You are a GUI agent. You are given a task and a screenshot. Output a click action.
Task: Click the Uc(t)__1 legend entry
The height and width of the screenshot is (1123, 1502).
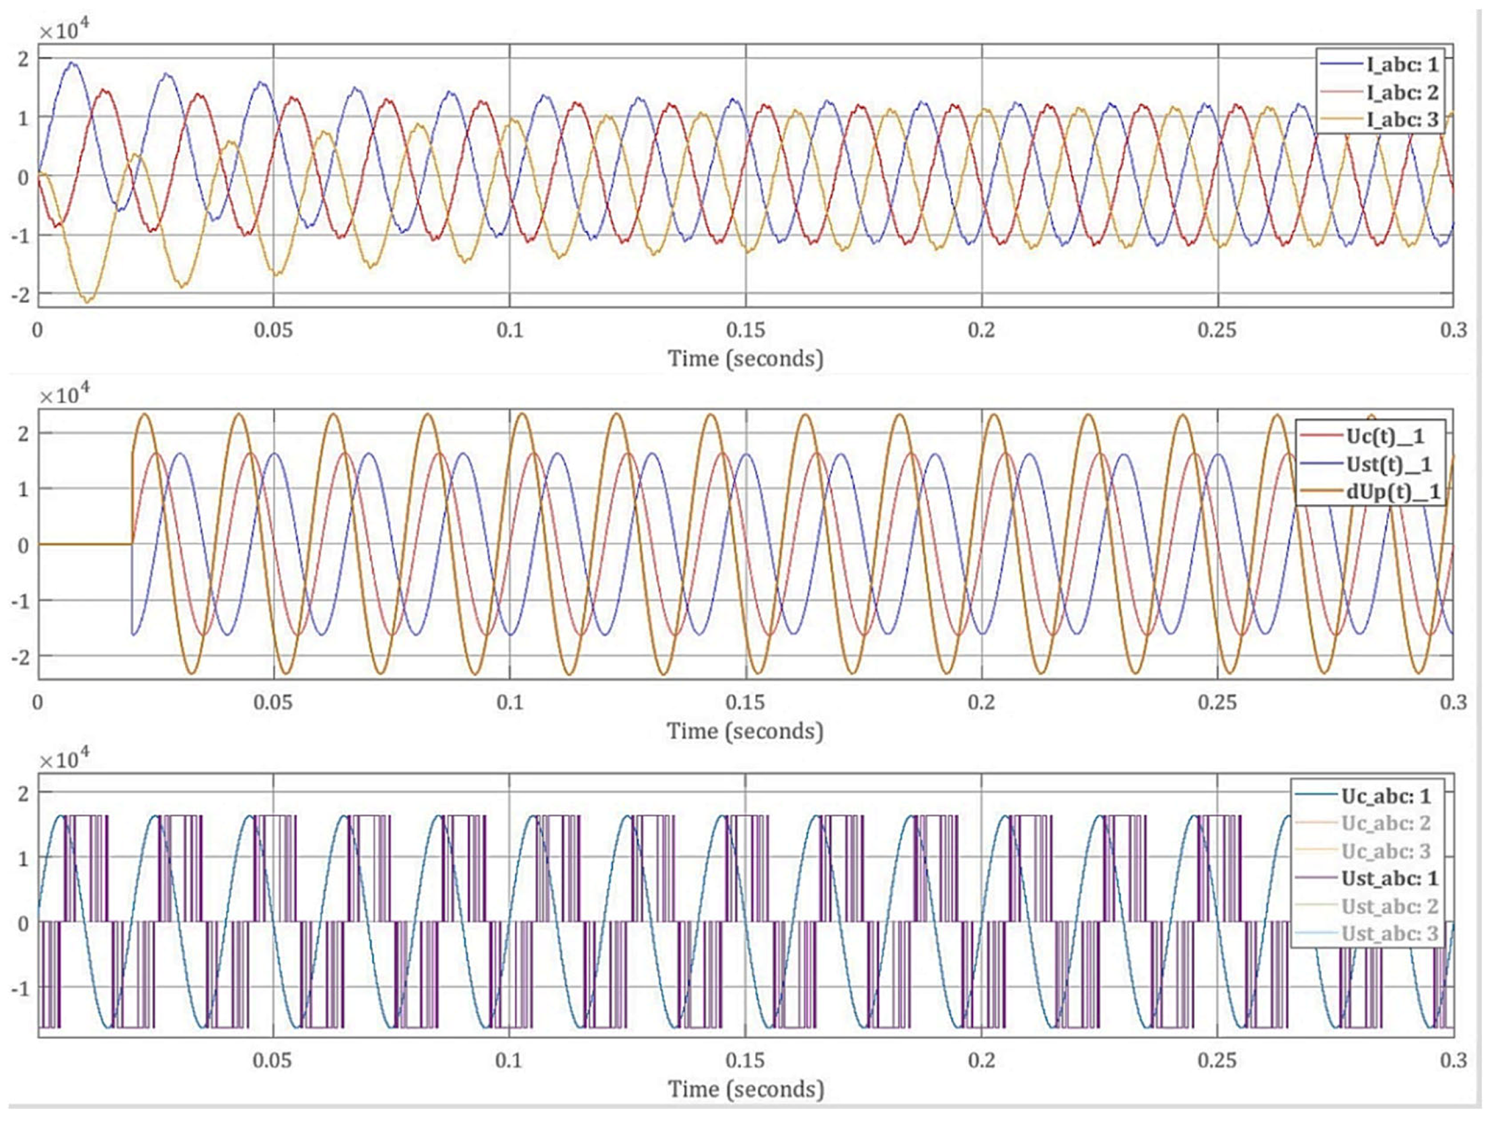point(1384,436)
